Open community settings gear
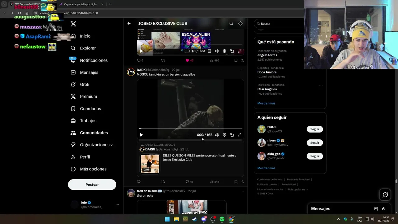The height and width of the screenshot is (224, 398). (240, 23)
